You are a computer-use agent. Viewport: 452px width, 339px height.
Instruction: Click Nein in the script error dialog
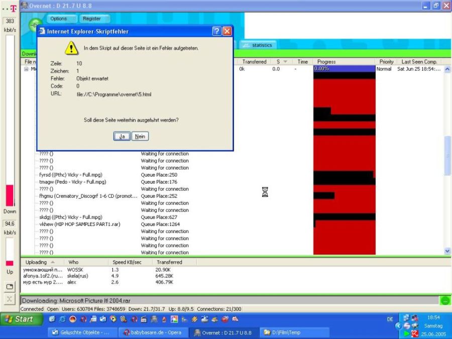(x=140, y=136)
